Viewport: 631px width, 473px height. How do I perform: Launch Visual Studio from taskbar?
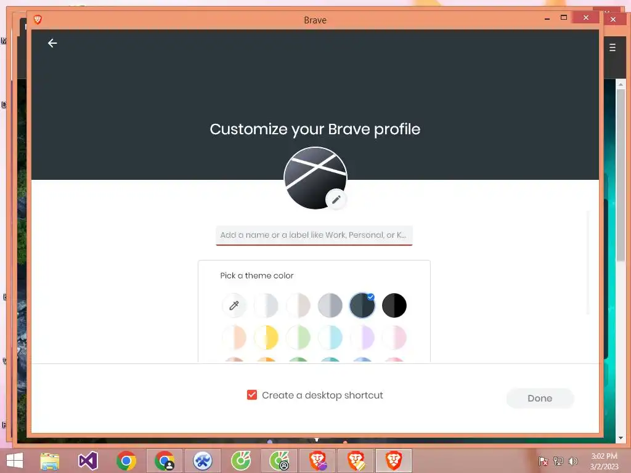[x=88, y=461]
